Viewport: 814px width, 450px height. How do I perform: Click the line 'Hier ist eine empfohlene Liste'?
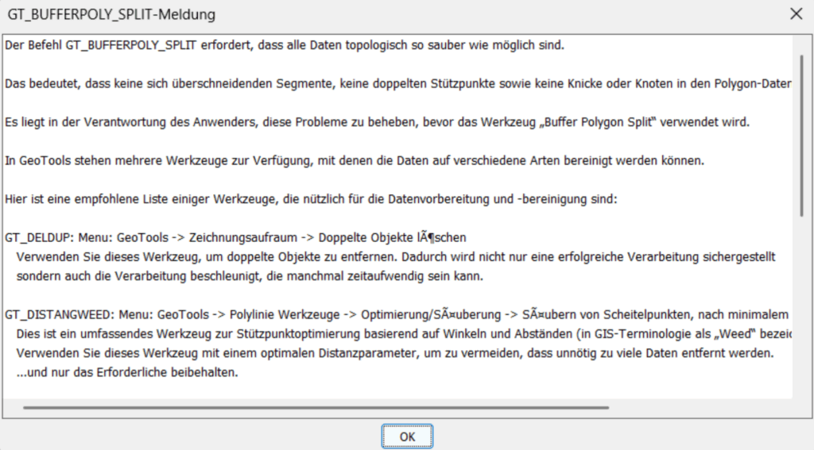click(310, 199)
